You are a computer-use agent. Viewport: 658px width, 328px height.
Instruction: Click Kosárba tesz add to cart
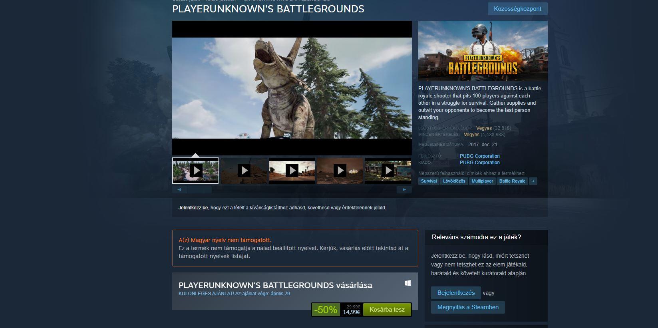click(x=387, y=310)
